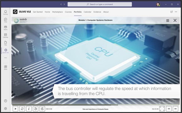The image size is (182, 113).
Task: Open the module hamburger menu
Action: point(168,20)
